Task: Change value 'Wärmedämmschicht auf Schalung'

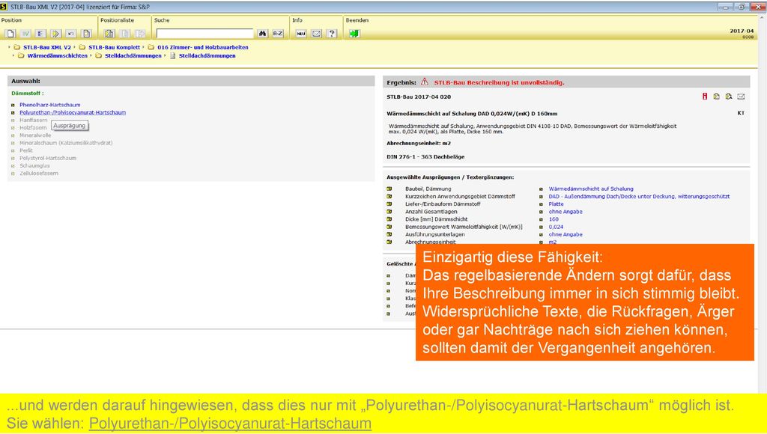Action: pyautogui.click(x=591, y=189)
